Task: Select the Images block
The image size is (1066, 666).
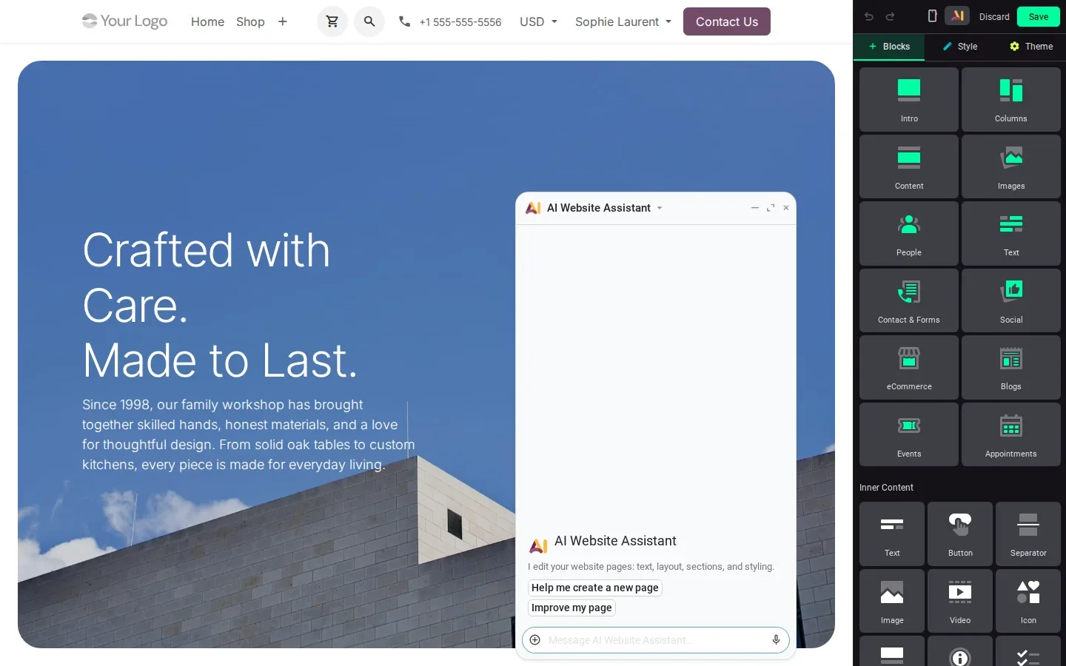Action: (1011, 166)
